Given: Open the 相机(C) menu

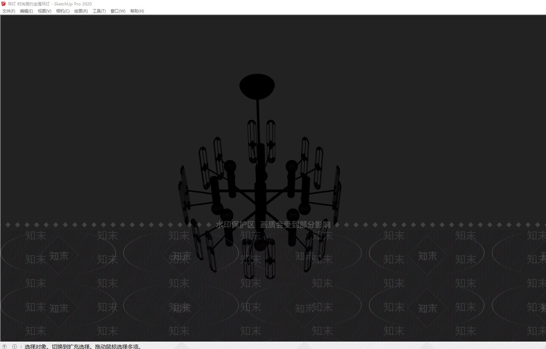Looking at the screenshot, I should (x=63, y=11).
